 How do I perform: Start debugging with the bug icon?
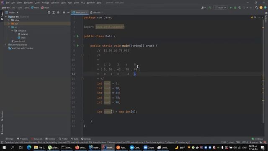(x=235, y=8)
